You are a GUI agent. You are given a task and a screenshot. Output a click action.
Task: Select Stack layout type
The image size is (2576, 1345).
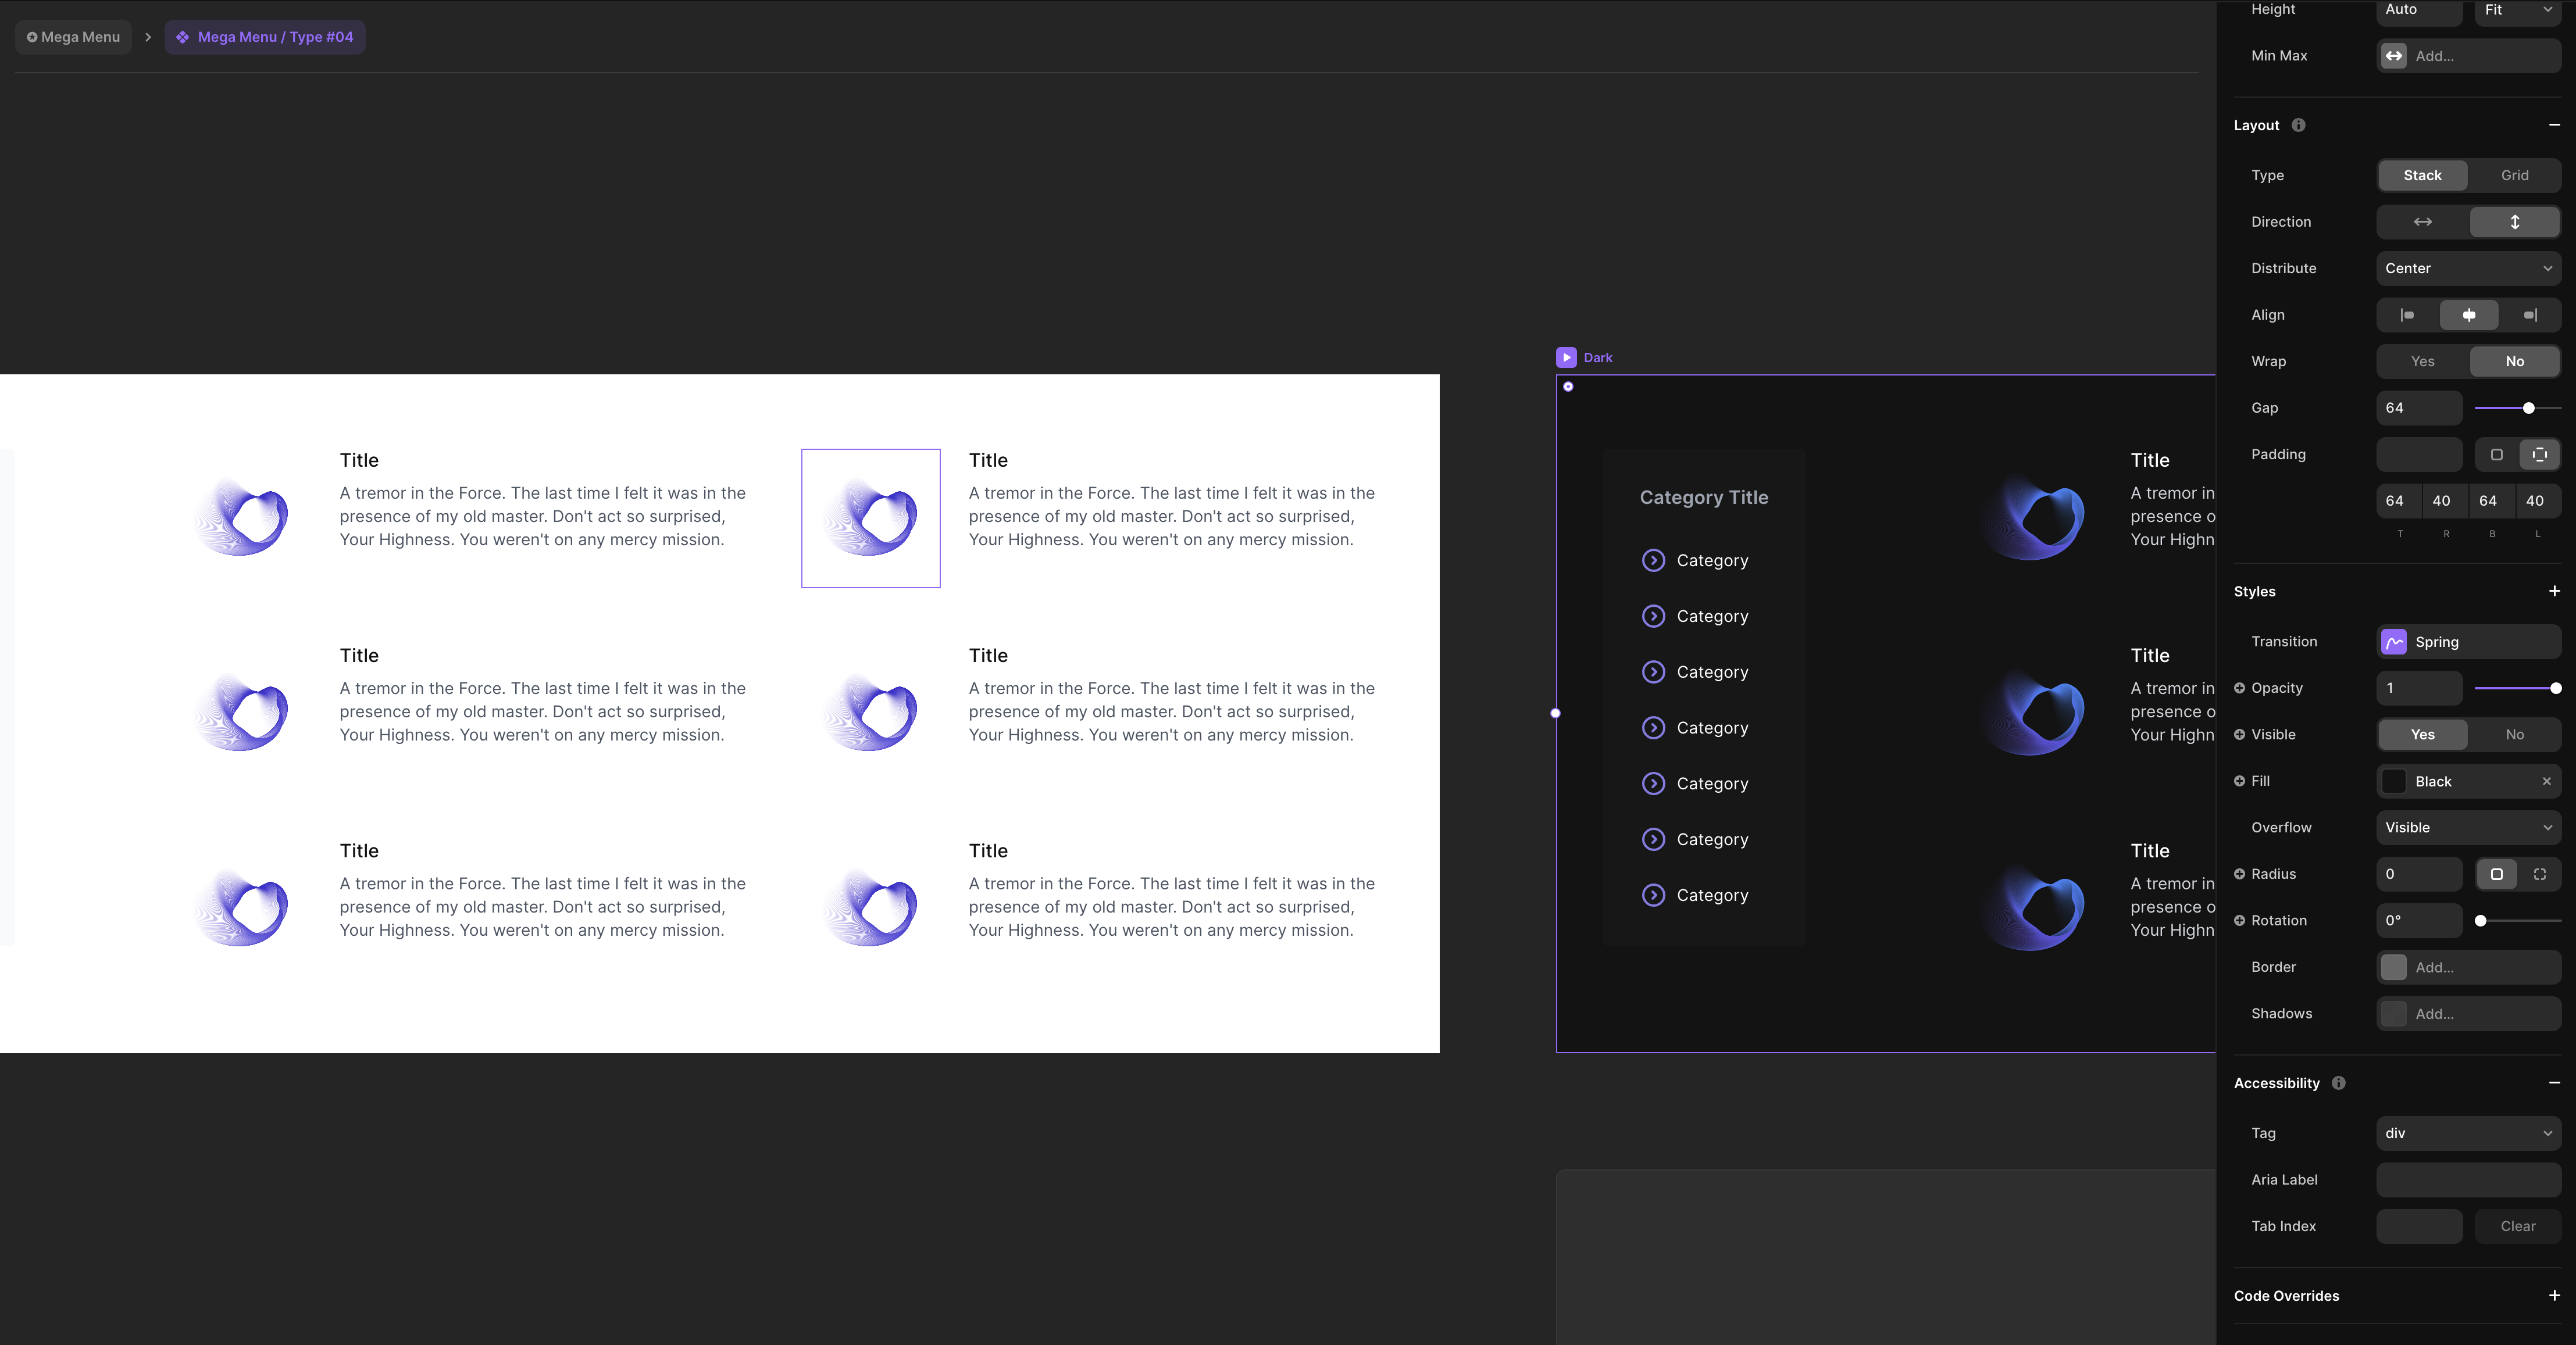point(2422,175)
